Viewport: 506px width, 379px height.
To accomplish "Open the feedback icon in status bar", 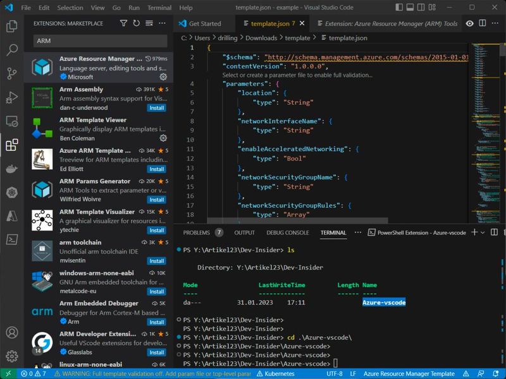I will [481, 373].
